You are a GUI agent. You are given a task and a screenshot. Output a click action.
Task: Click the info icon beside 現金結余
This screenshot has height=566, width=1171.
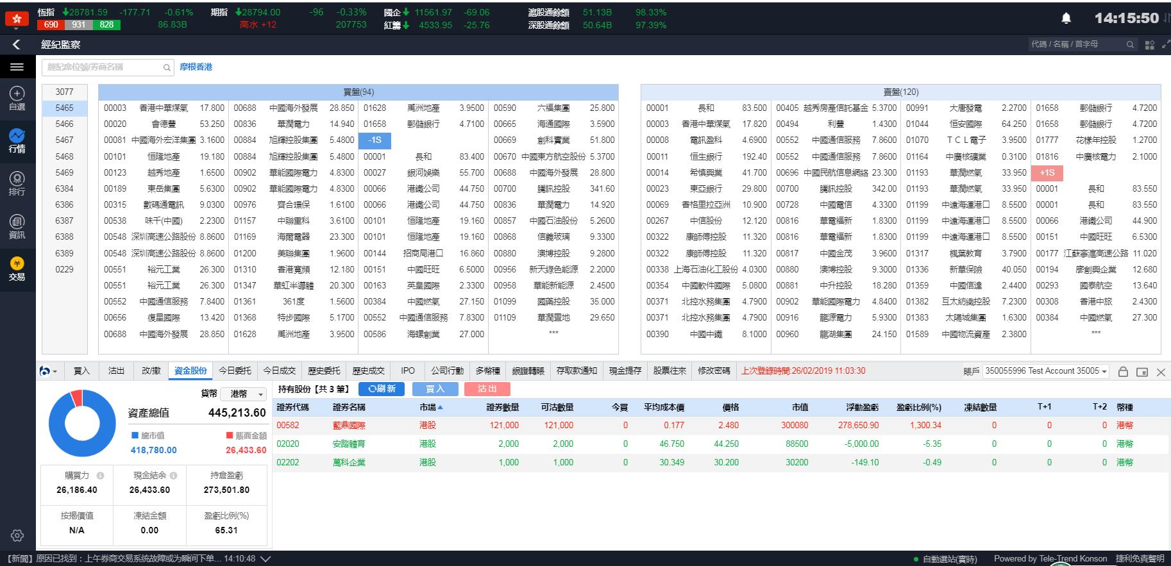coord(174,476)
